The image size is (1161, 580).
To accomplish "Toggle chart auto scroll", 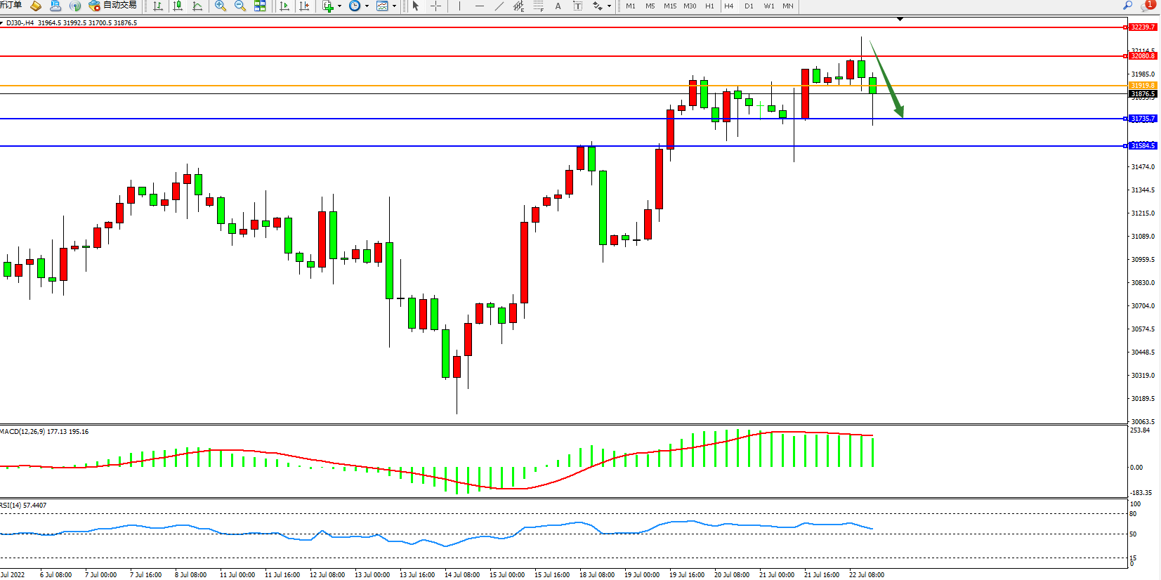I will click(284, 6).
